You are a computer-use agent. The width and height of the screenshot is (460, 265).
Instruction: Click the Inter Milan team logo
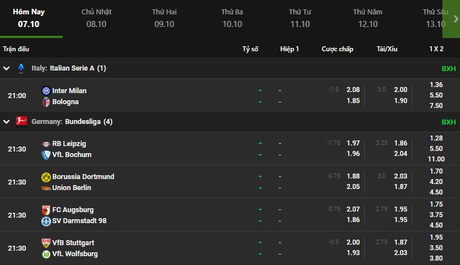coord(46,90)
